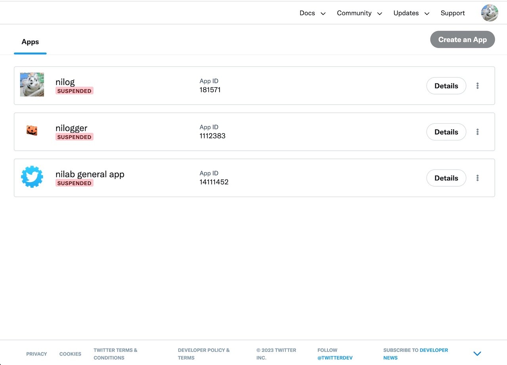
Task: Select App ID 181571
Action: click(x=210, y=90)
